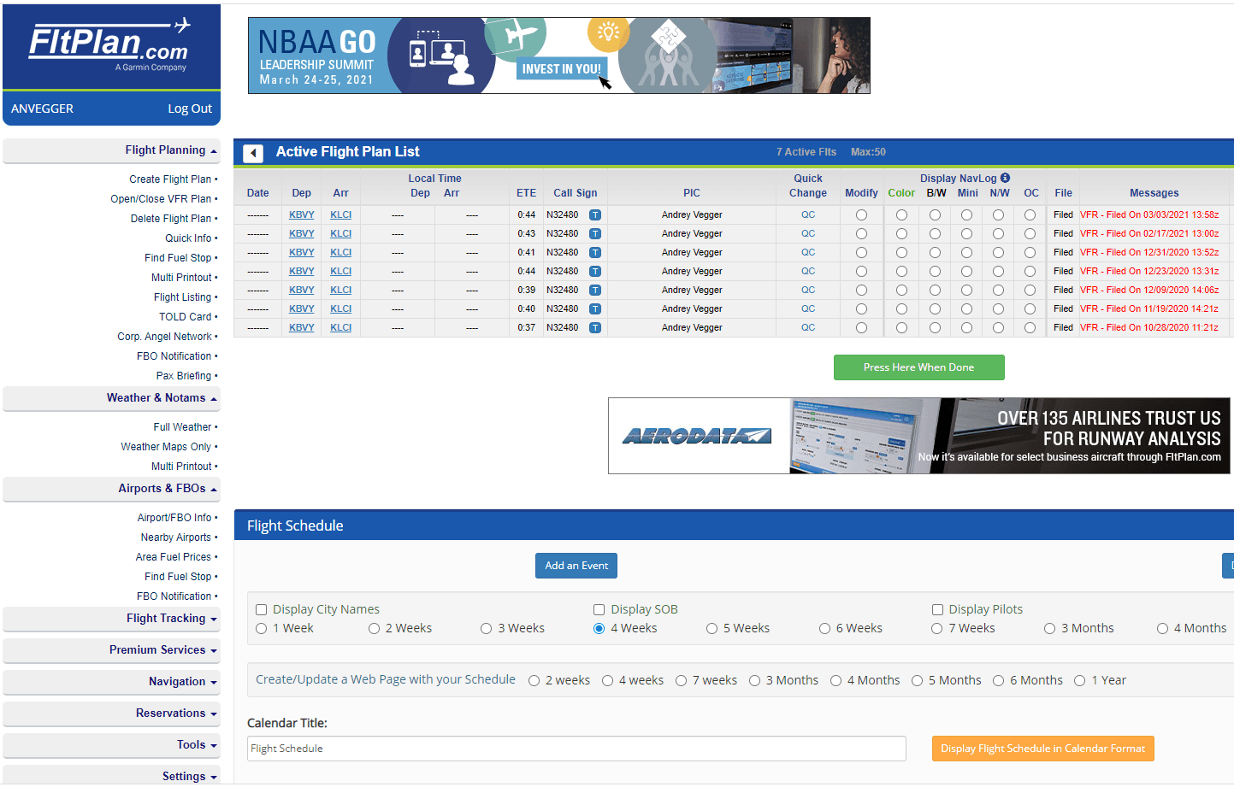Enable Display Pilots checkbox

937,610
